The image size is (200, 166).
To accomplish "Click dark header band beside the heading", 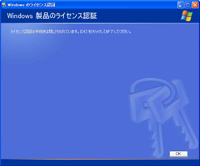I will pos(138,16).
